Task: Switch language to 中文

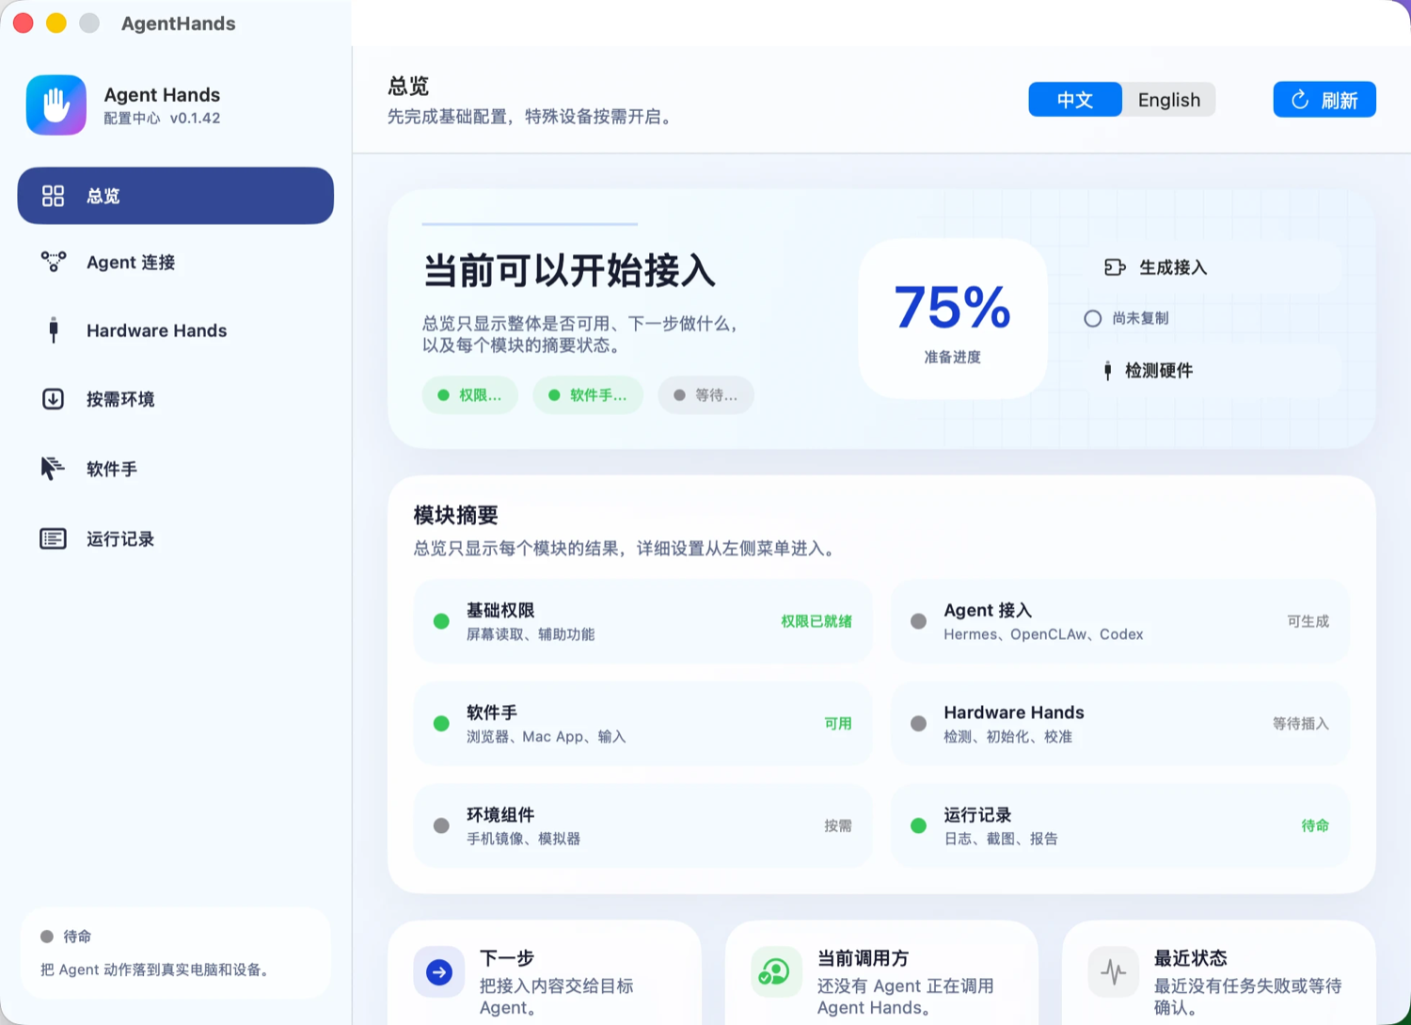Action: [1075, 100]
